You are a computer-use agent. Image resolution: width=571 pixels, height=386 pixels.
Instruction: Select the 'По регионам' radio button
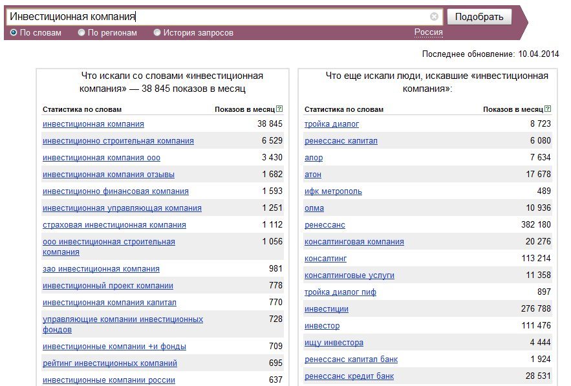point(81,32)
